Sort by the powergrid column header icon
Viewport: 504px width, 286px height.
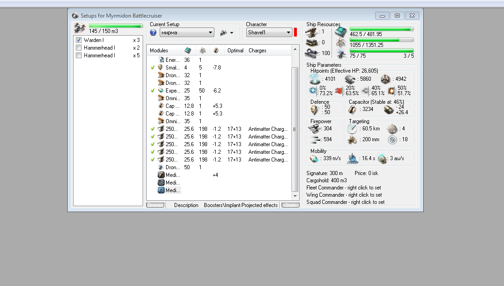tap(203, 51)
